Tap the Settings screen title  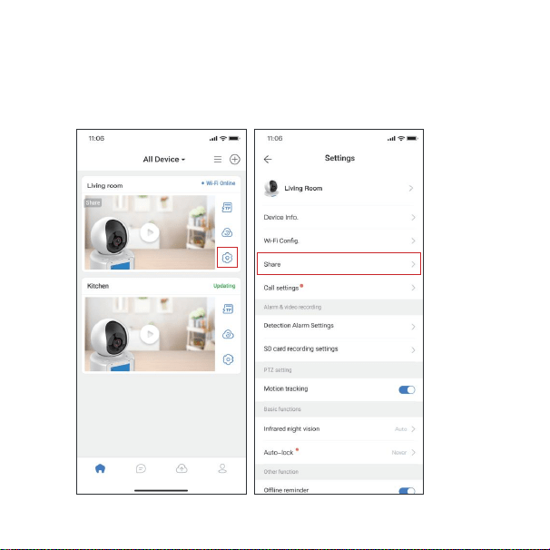pyautogui.click(x=339, y=158)
